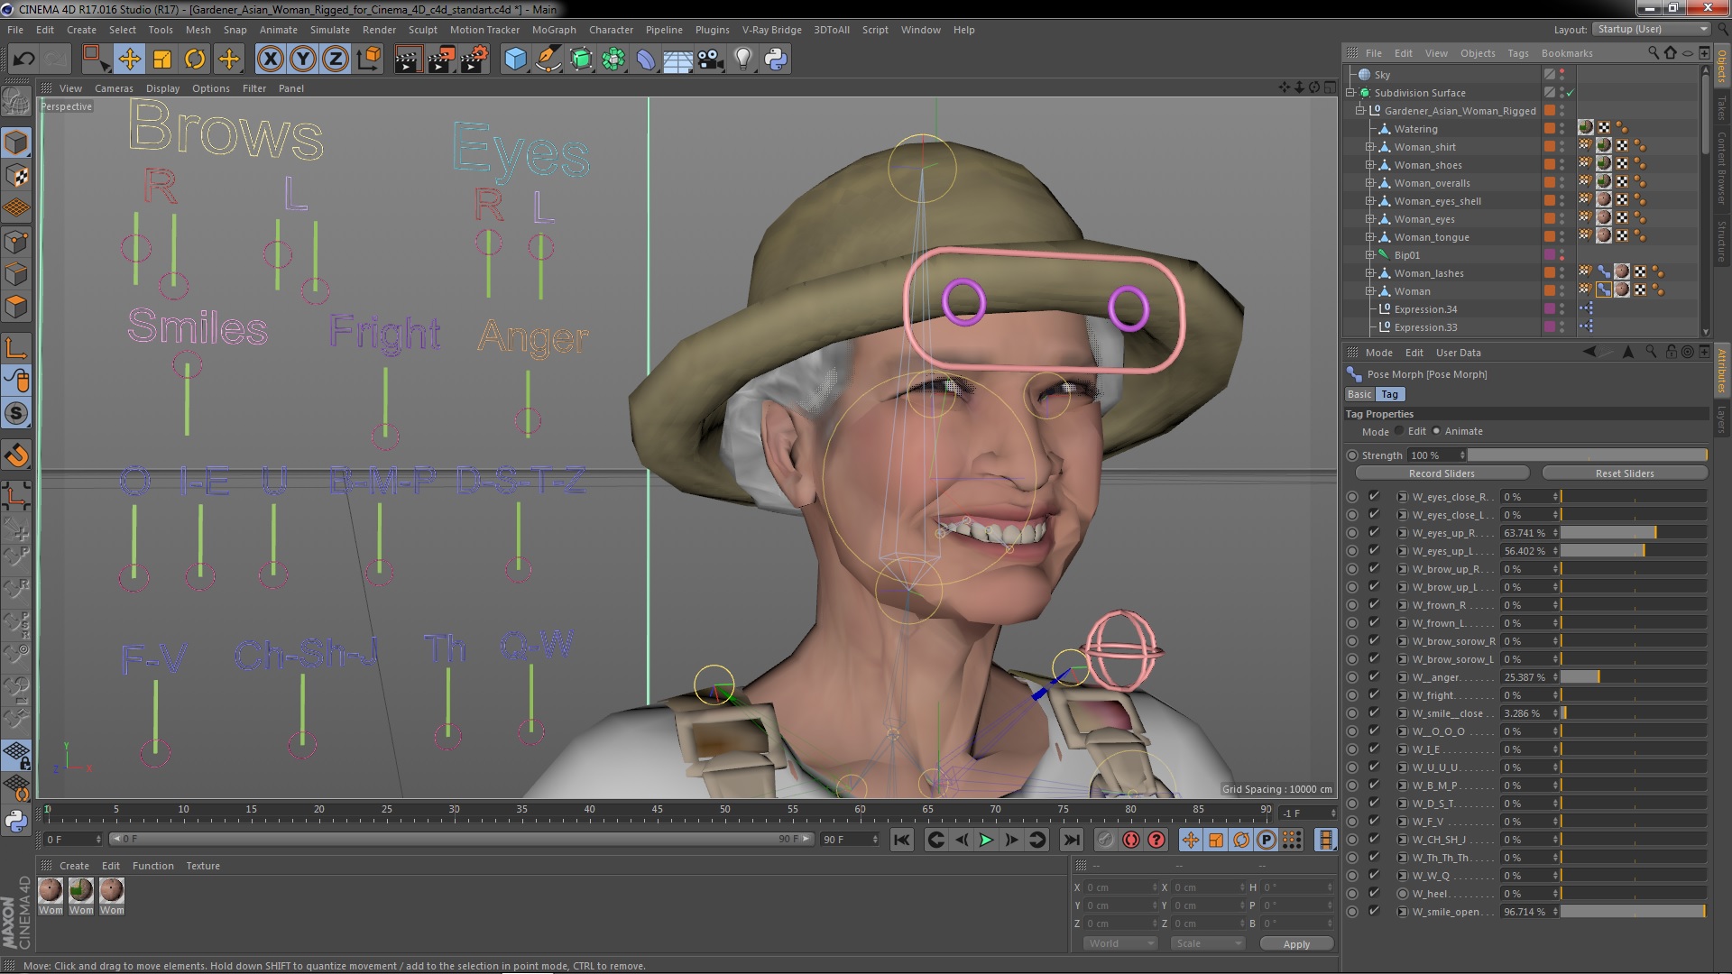Image resolution: width=1732 pixels, height=974 pixels.
Task: Switch to Basic tab in attributes
Action: (1359, 394)
